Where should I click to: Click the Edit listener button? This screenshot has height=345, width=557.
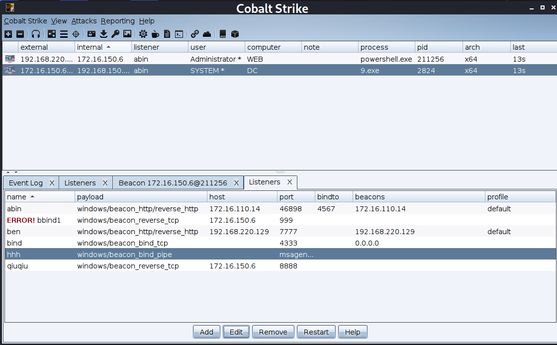[236, 332]
